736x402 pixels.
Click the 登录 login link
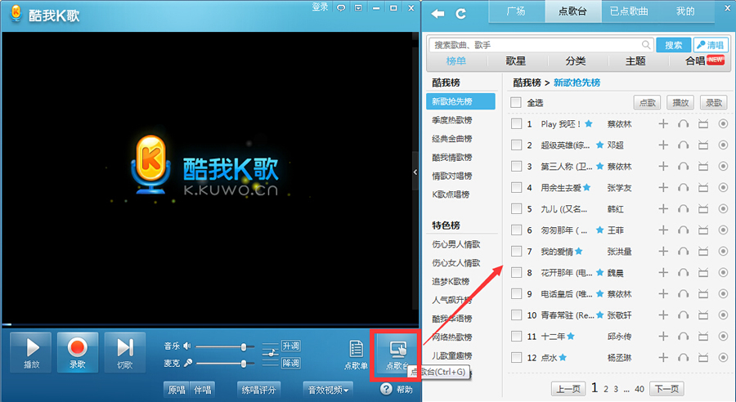pos(320,7)
